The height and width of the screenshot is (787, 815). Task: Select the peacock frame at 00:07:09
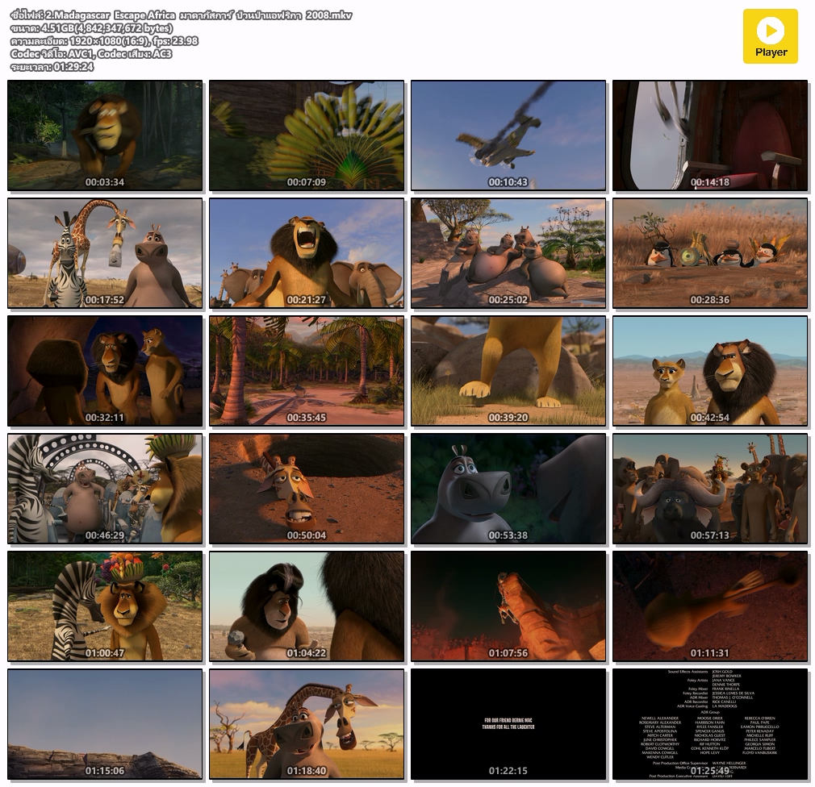307,135
